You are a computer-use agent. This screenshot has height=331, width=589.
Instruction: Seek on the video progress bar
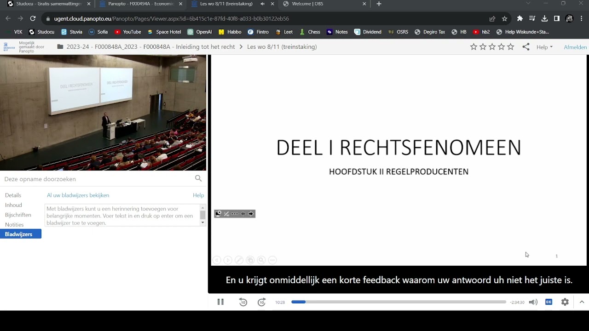point(398,302)
